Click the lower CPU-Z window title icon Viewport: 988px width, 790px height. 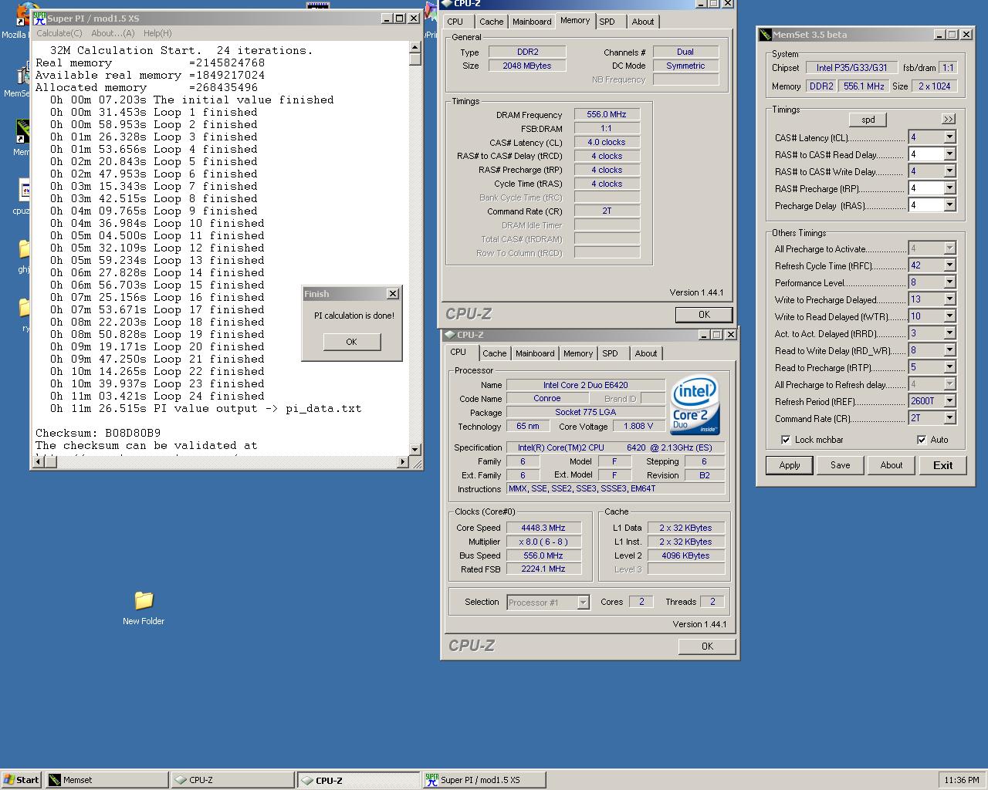click(x=449, y=335)
